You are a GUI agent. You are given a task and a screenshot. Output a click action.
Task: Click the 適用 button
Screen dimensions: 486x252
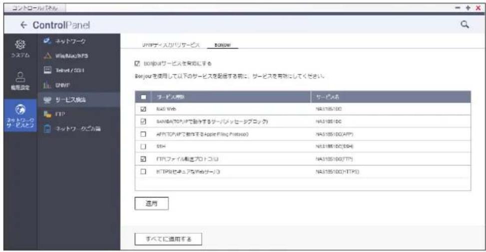coord(151,203)
